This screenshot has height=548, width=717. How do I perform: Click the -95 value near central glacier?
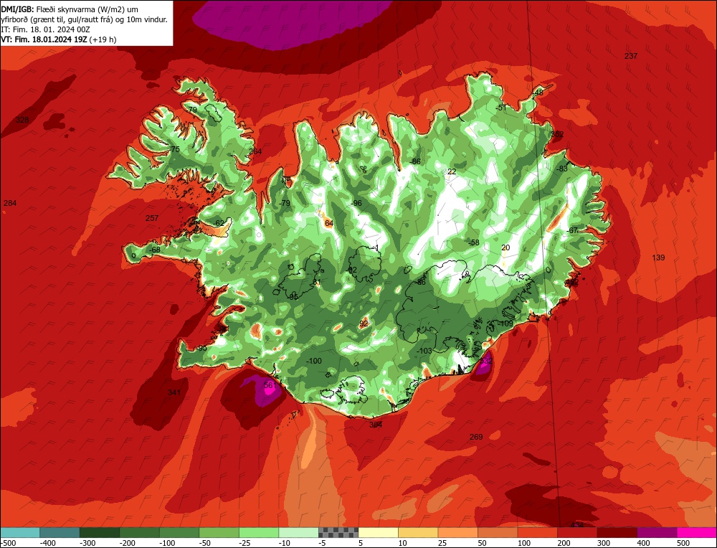[x=293, y=296]
